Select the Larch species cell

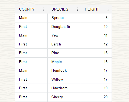(x=64, y=44)
